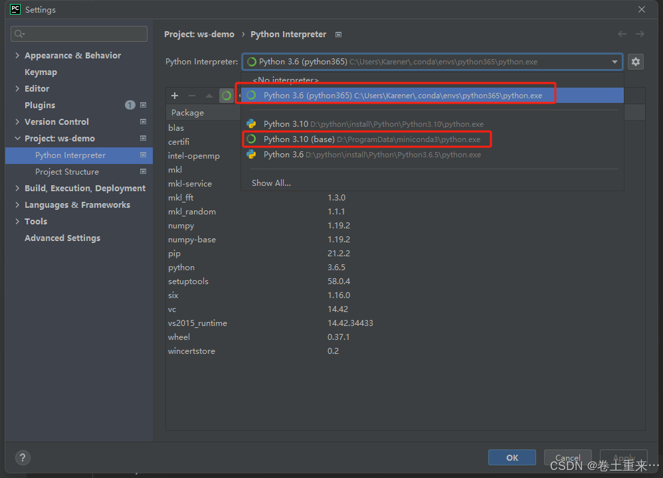Click the Python Interpreter dropdown arrow
Viewport: 663px width, 478px height.
(x=615, y=62)
